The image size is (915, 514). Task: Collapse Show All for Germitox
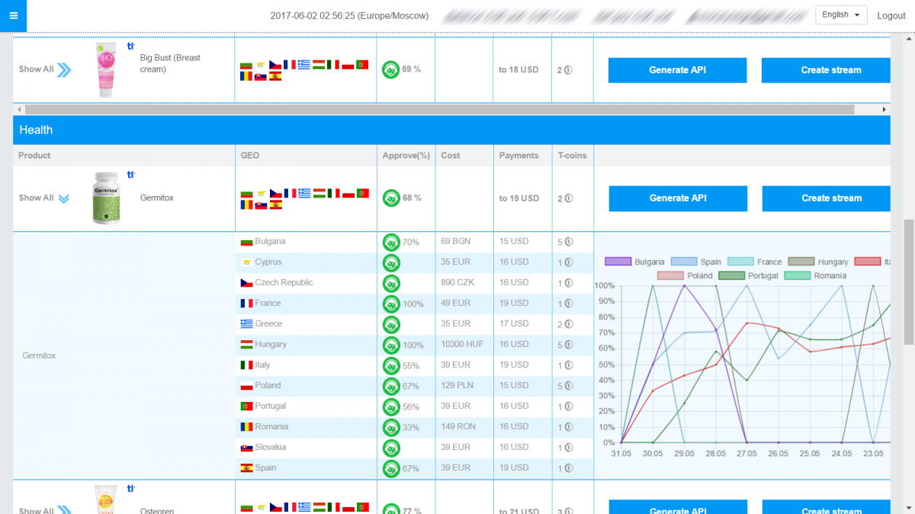[45, 198]
